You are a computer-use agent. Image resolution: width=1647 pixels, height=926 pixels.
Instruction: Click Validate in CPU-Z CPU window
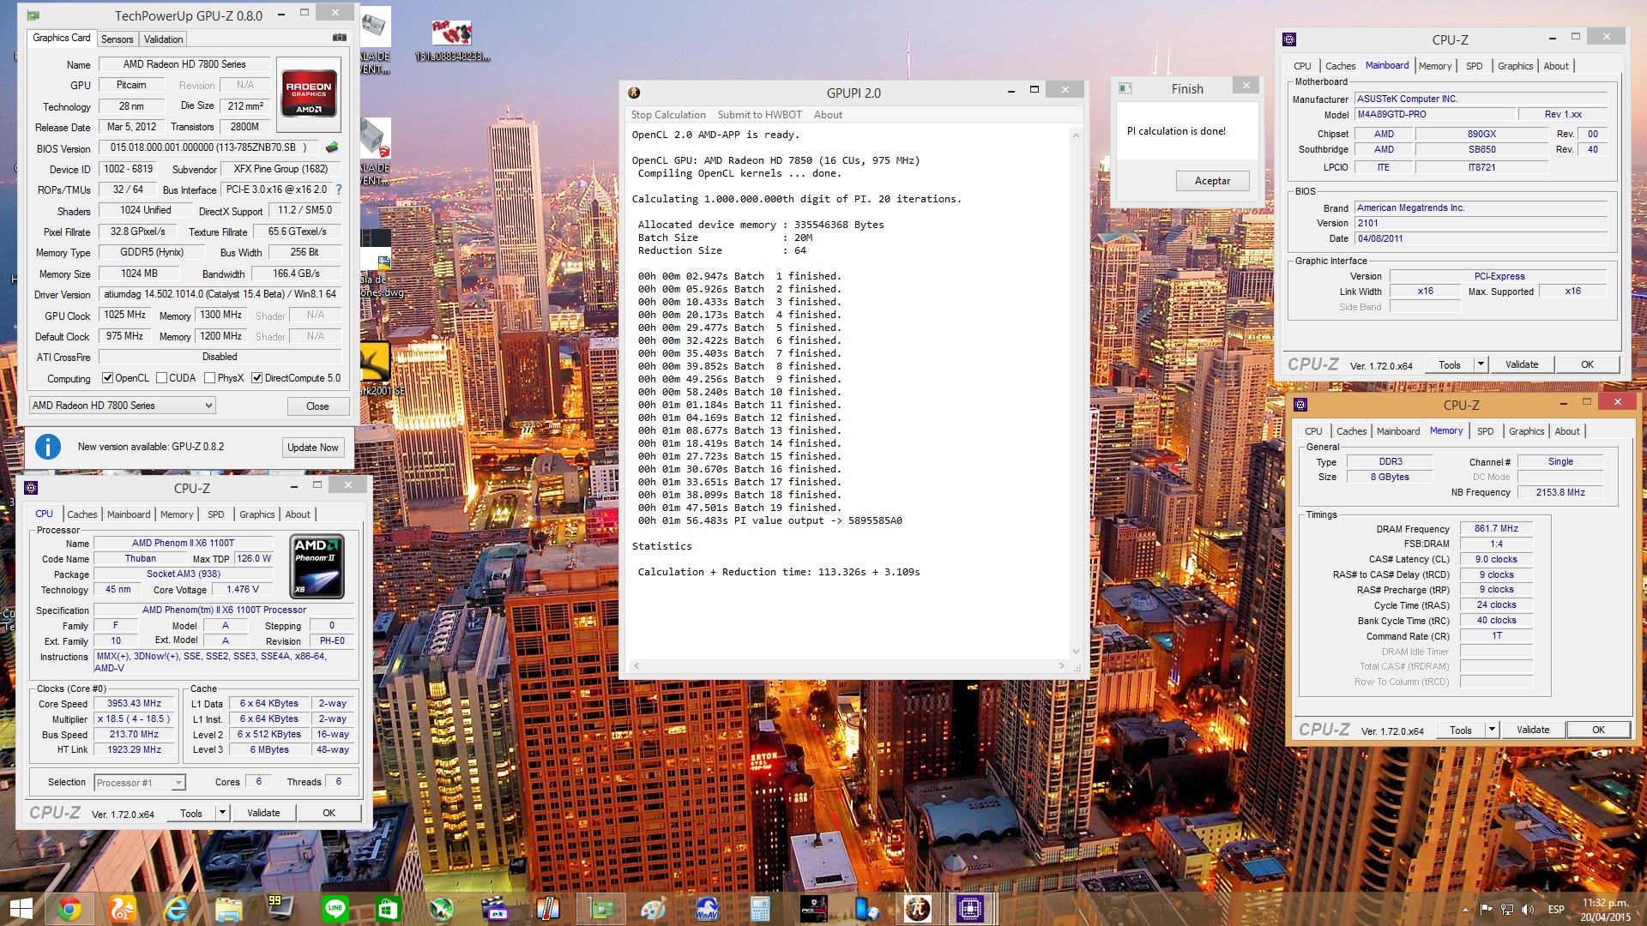(263, 813)
